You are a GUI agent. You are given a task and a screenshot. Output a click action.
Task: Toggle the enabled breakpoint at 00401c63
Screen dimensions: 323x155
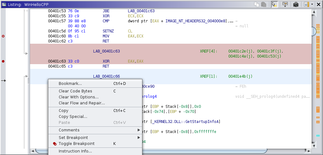[3, 61]
